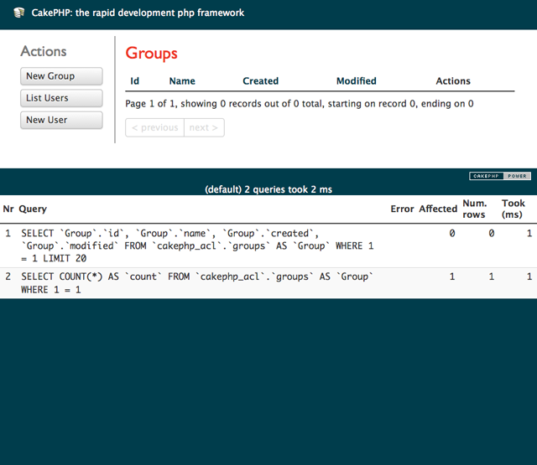Go to the next page of groups
This screenshot has width=537, height=465.
pyautogui.click(x=204, y=127)
